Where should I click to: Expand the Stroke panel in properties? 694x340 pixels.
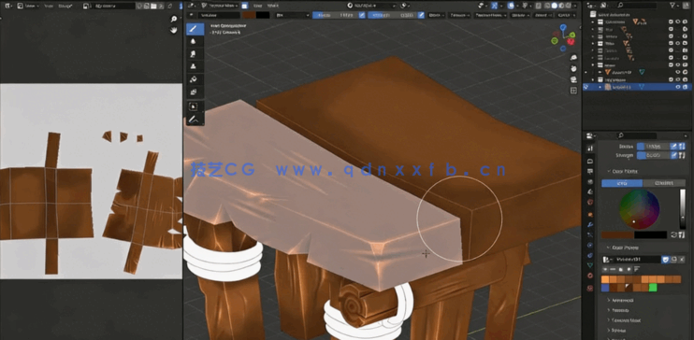coord(617,331)
